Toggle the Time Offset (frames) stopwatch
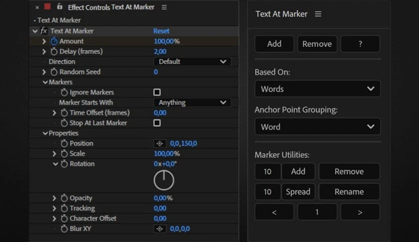Image resolution: width=419 pixels, height=242 pixels. (x=64, y=112)
